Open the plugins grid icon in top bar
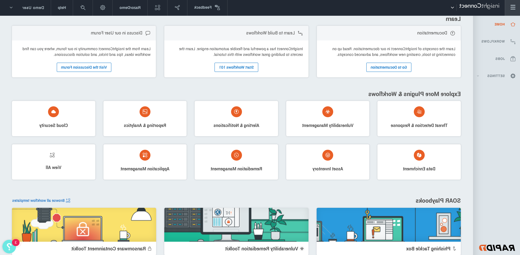 click(157, 8)
